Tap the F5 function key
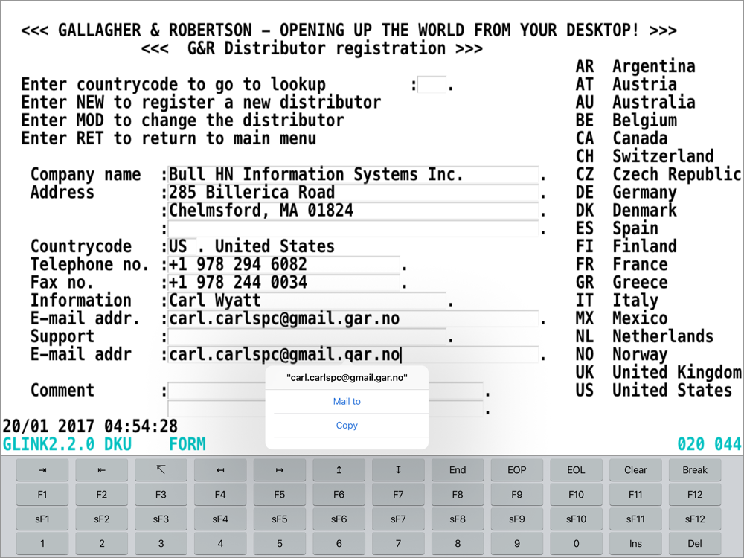 pyautogui.click(x=280, y=495)
